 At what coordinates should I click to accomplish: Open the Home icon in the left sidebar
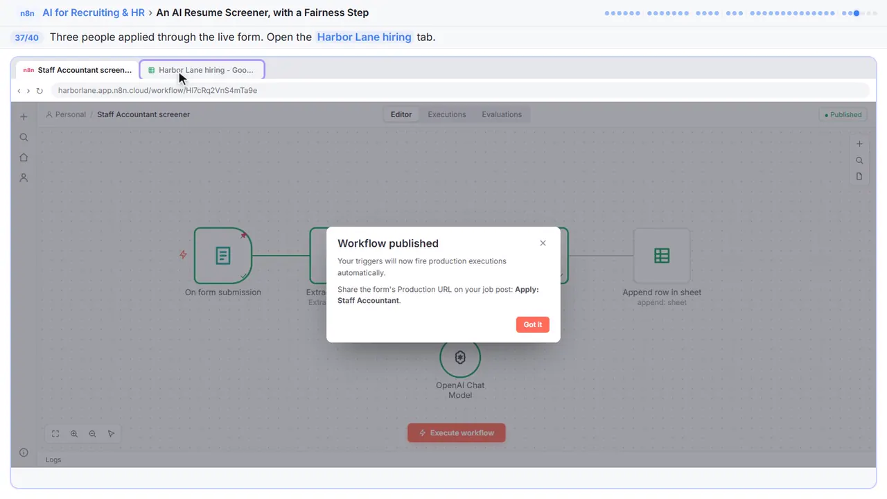pos(24,157)
